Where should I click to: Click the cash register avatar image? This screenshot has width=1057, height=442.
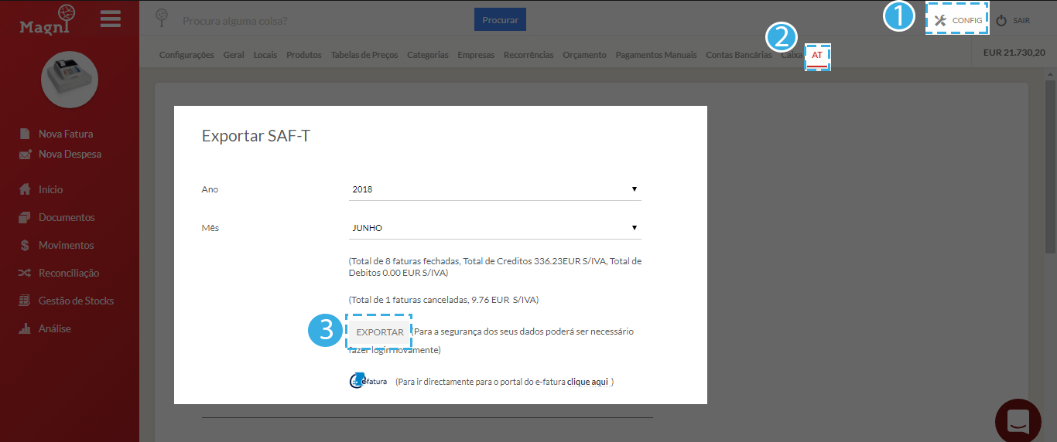click(70, 80)
